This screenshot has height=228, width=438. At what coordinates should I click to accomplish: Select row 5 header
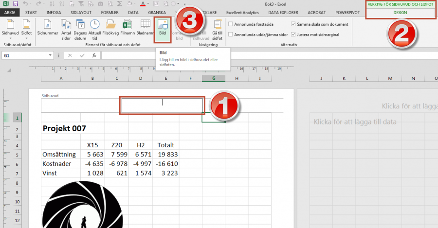click(x=17, y=155)
